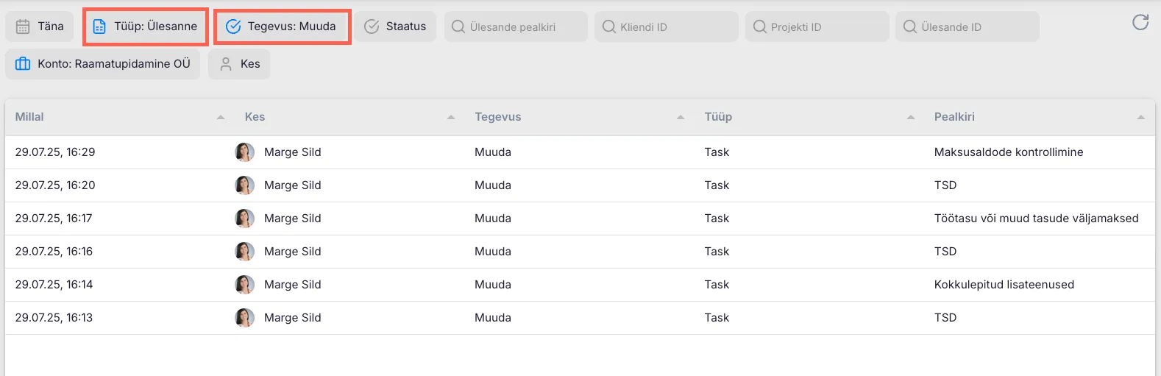Image resolution: width=1161 pixels, height=376 pixels.
Task: Open the Kokkulepitud lisateenused task row
Action: click(x=1004, y=285)
